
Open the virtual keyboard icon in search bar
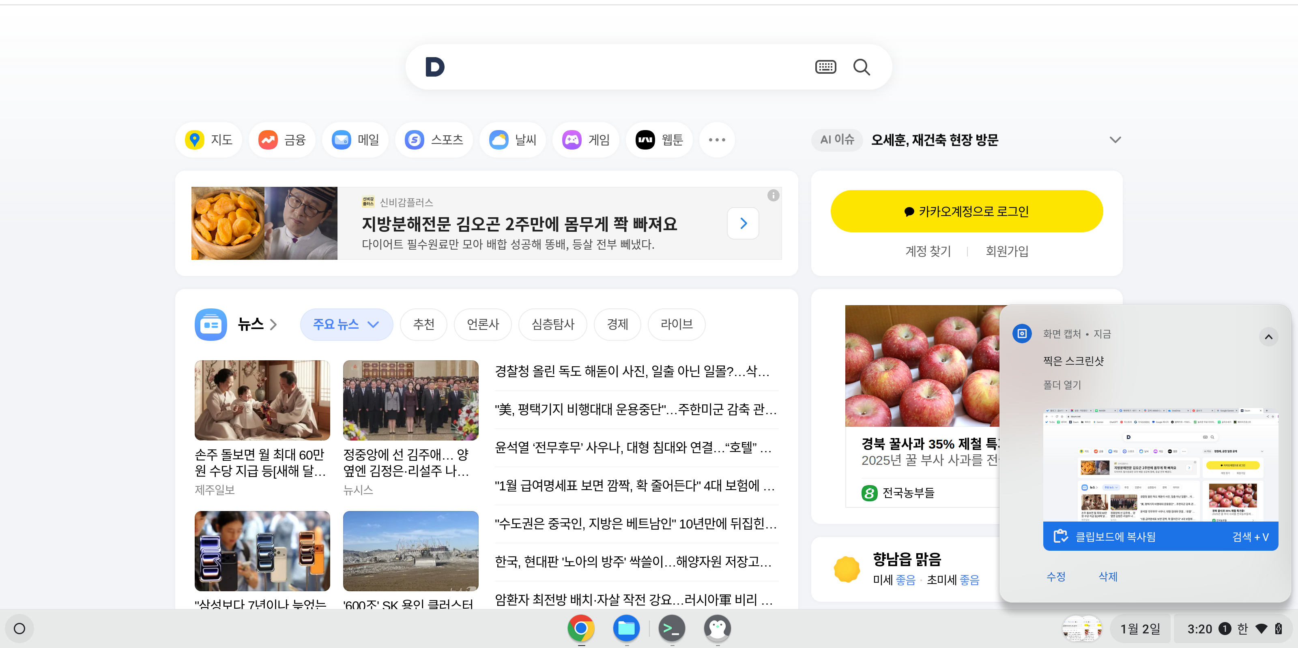pyautogui.click(x=825, y=67)
